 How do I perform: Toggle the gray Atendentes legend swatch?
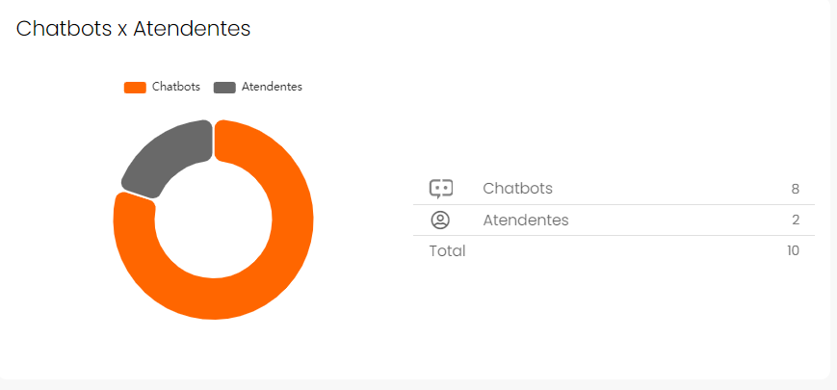[x=224, y=88]
